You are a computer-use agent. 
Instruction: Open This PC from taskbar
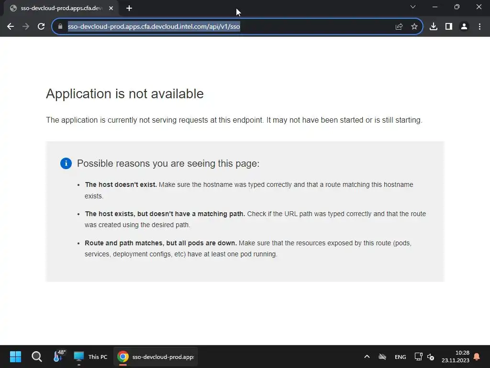tap(90, 356)
